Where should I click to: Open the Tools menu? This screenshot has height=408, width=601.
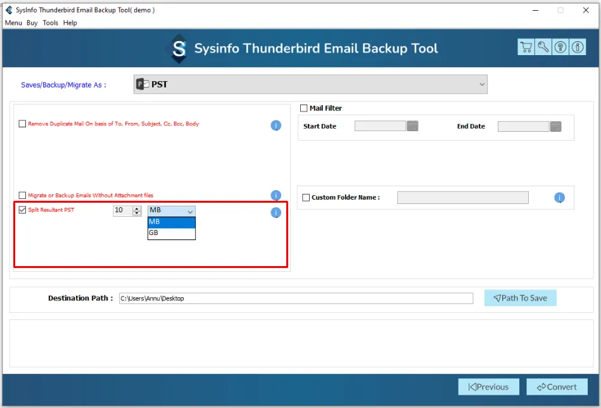point(50,23)
